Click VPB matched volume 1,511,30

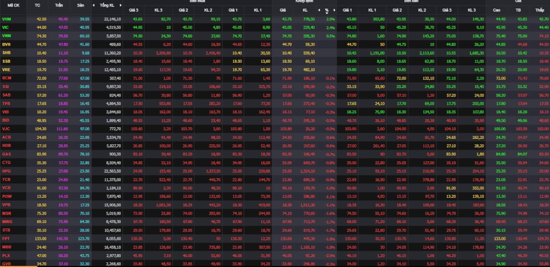pos(308,205)
